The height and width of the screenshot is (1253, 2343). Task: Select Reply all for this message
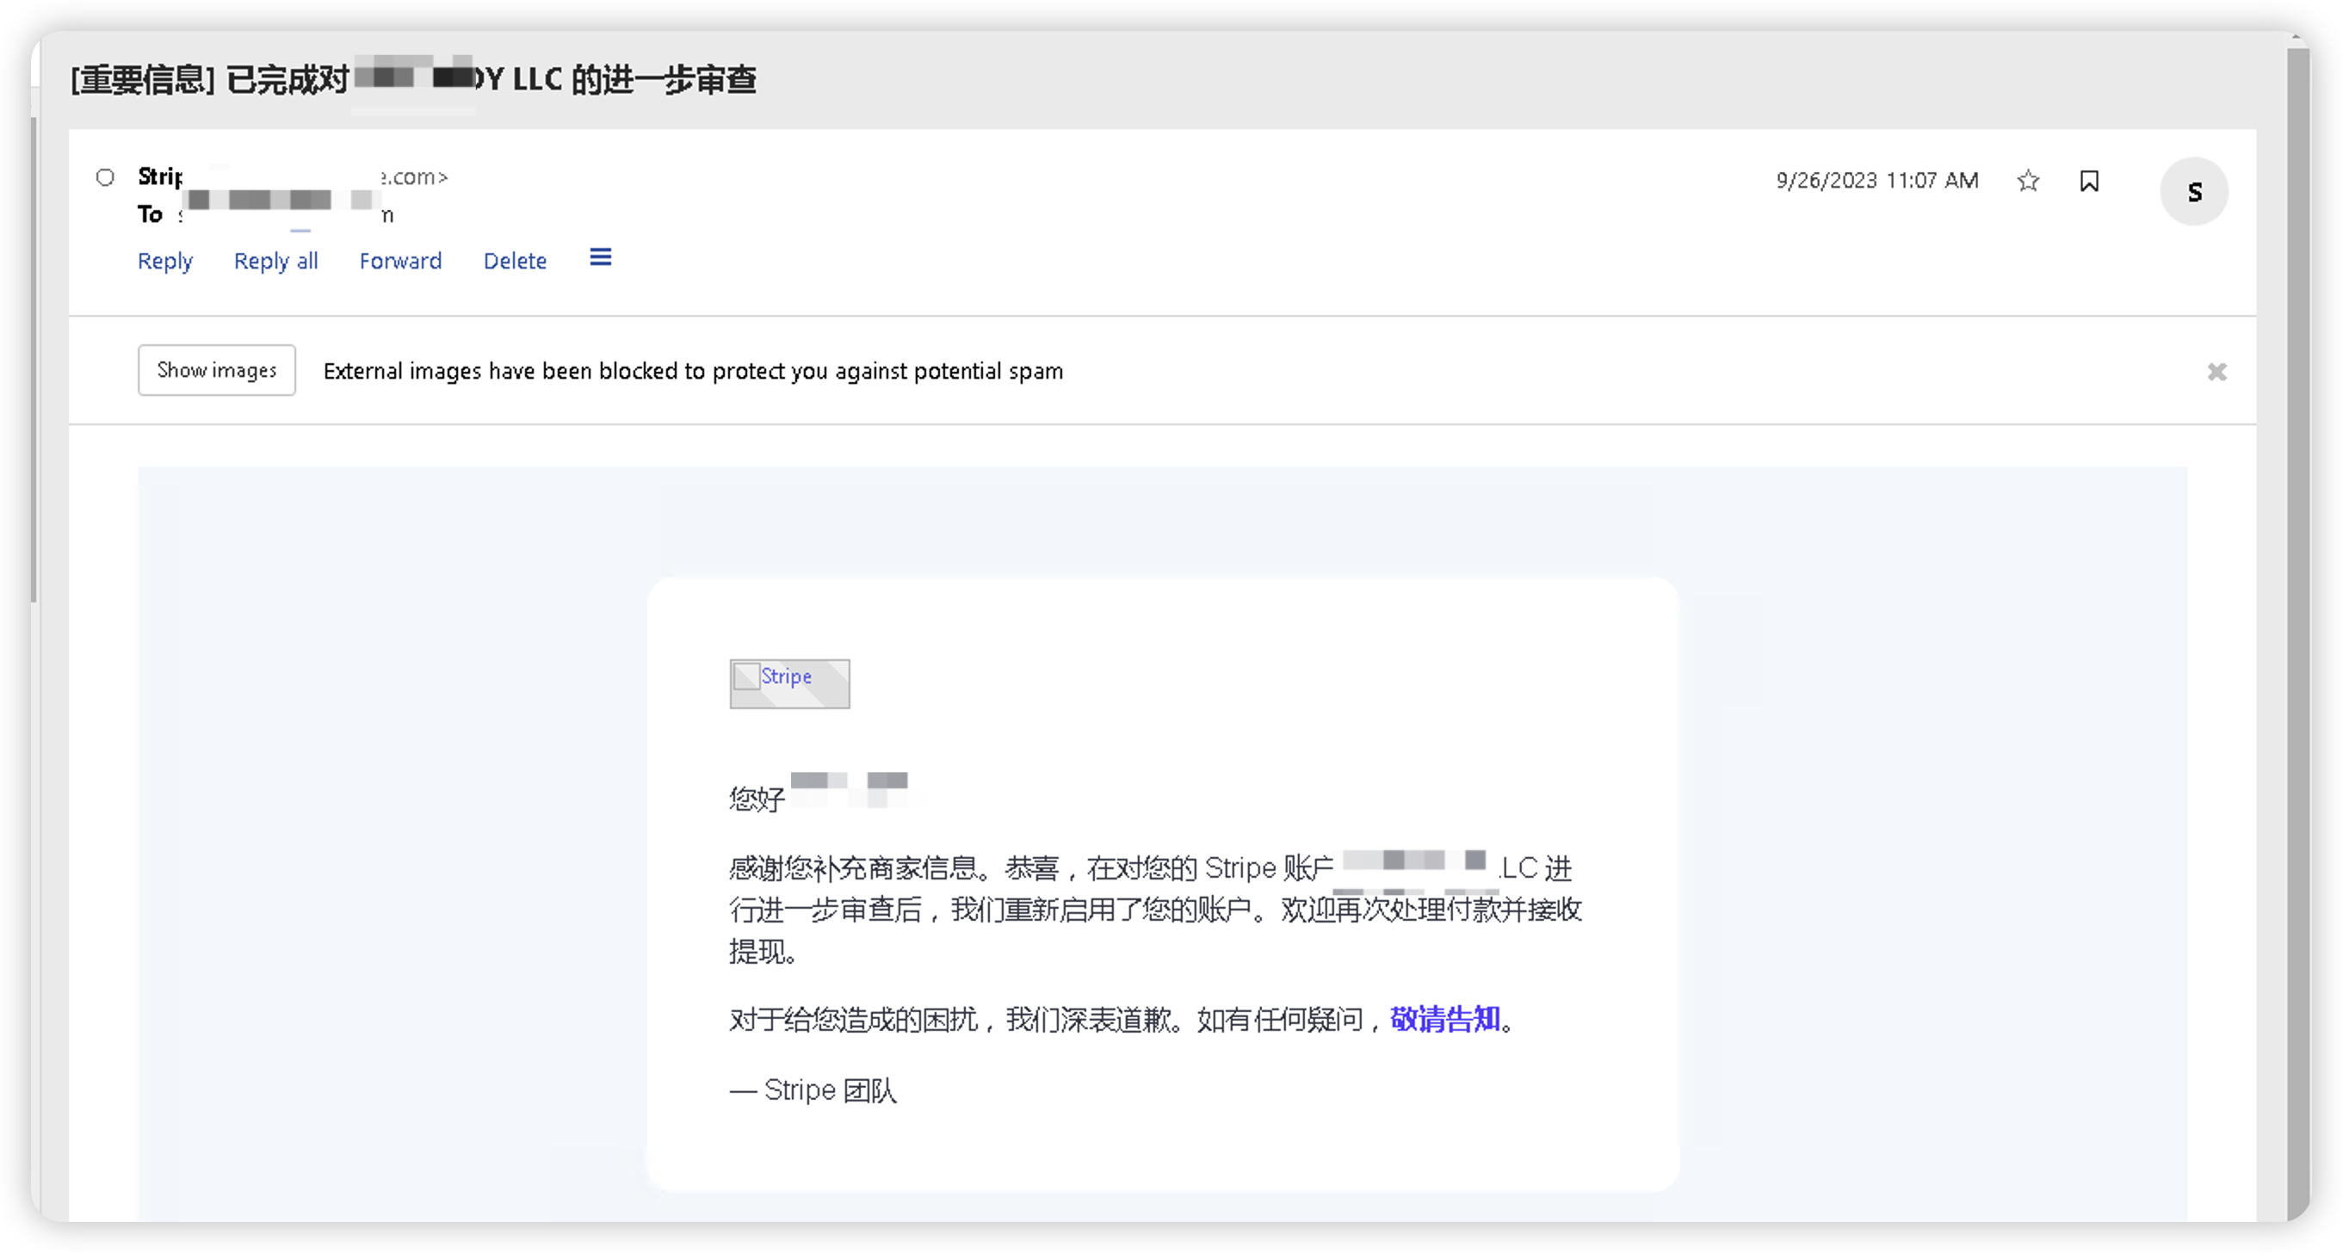pyautogui.click(x=275, y=261)
